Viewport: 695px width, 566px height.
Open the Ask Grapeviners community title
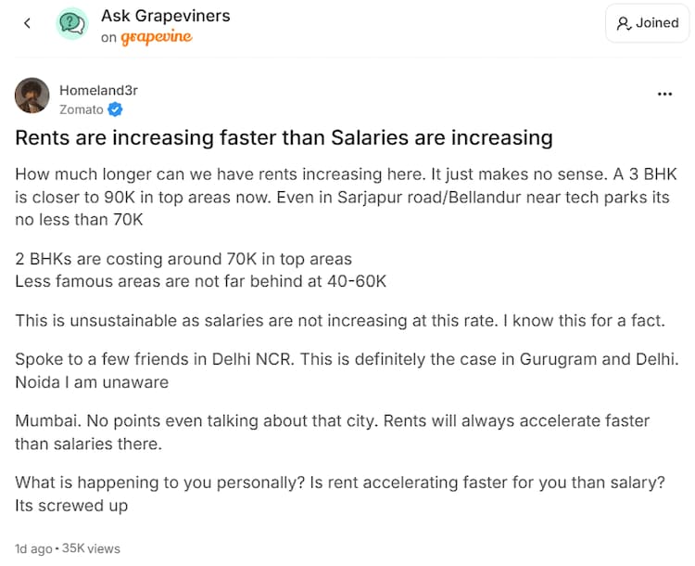[165, 16]
